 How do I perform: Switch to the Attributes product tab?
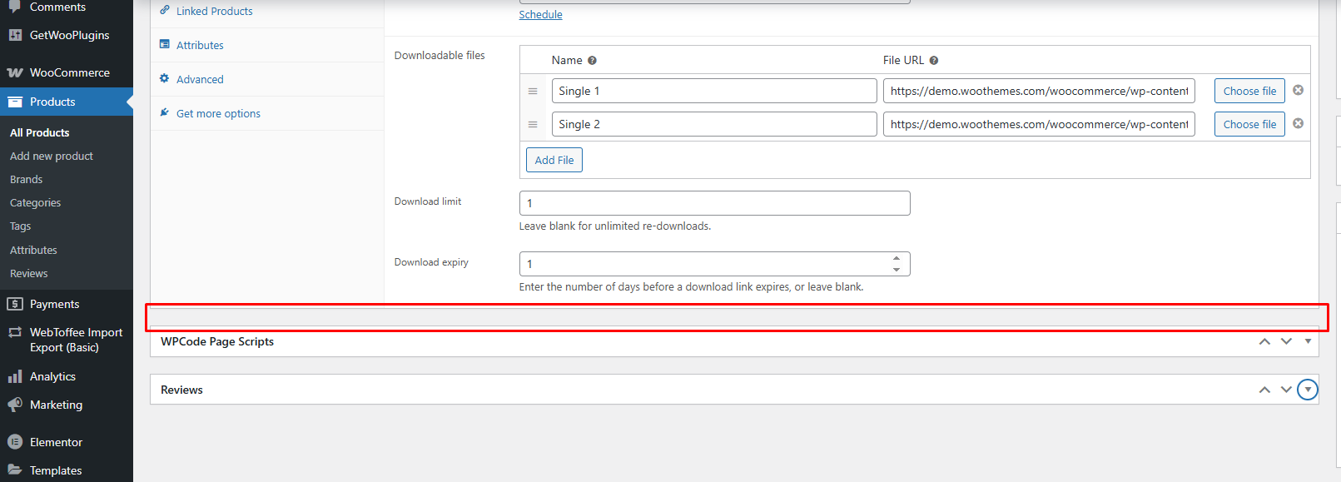point(200,45)
